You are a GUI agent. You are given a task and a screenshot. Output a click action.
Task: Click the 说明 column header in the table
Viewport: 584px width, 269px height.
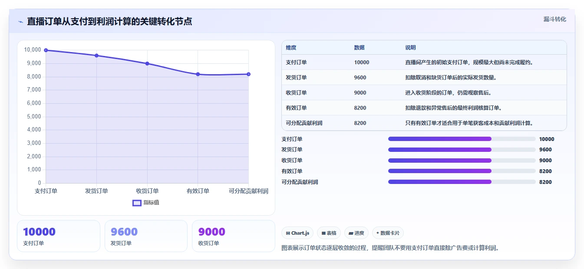tap(410, 48)
